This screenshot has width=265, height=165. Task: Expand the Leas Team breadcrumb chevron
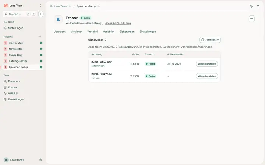pyautogui.click(x=70, y=6)
